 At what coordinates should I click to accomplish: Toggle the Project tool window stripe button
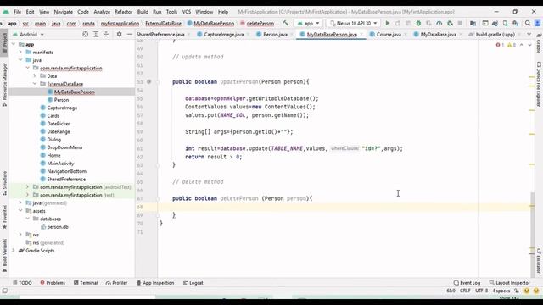(x=4, y=42)
